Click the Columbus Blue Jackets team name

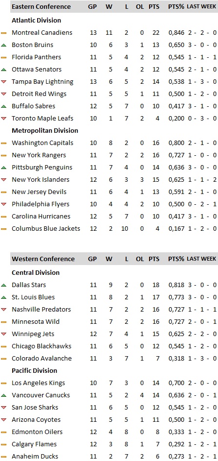46,228
